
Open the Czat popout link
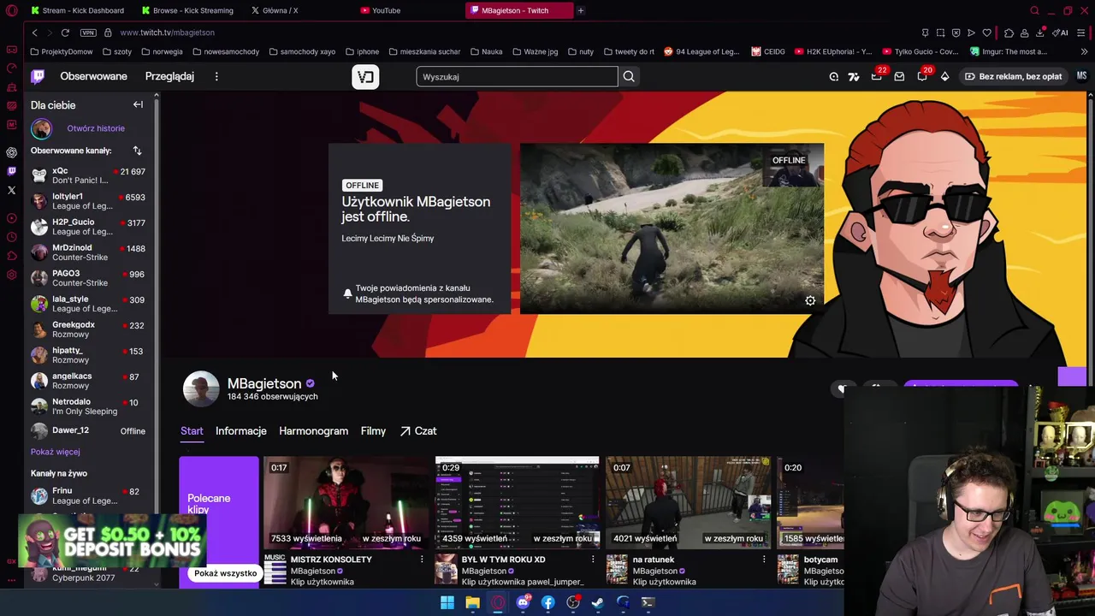click(418, 431)
